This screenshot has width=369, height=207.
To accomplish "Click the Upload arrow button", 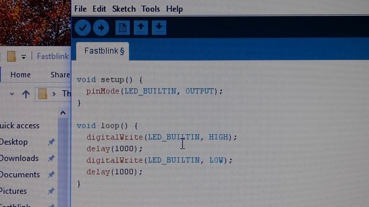I will pyautogui.click(x=101, y=28).
